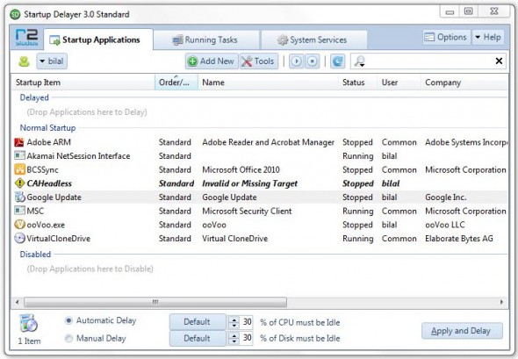Click the Add New button
Image resolution: width=518 pixels, height=359 pixels.
(x=212, y=61)
